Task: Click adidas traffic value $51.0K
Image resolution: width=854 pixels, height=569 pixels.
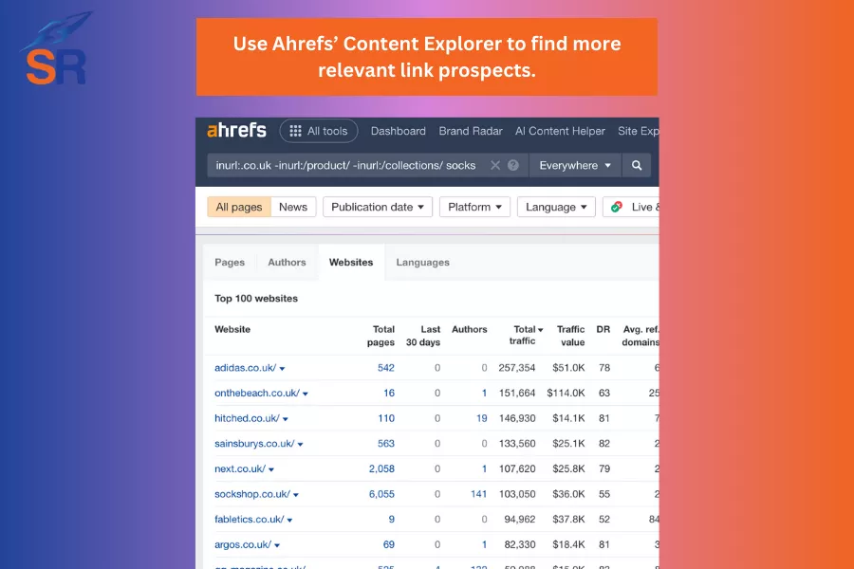Action: tap(568, 368)
